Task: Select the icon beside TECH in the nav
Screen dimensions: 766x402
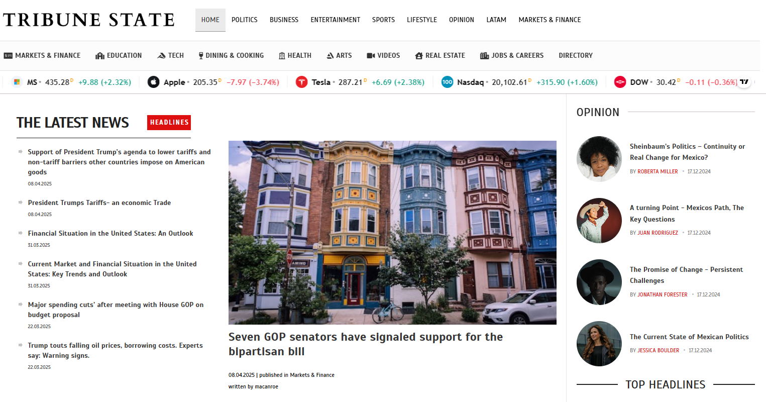Action: pyautogui.click(x=161, y=55)
